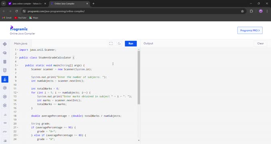
Task: Run the Java program
Action: pos(131,44)
